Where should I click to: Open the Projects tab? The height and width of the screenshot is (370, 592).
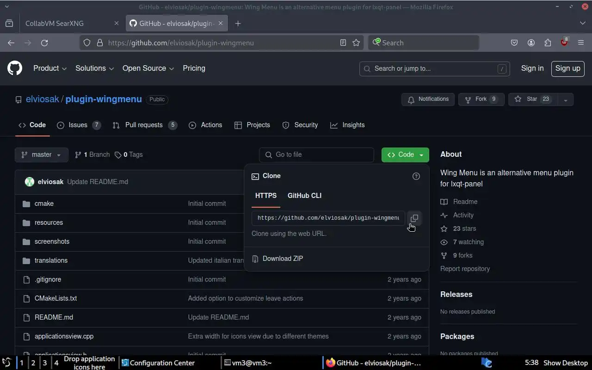coord(252,125)
